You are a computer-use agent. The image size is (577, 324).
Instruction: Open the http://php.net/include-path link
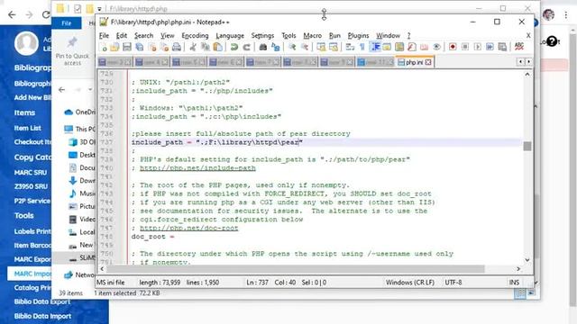click(x=197, y=168)
